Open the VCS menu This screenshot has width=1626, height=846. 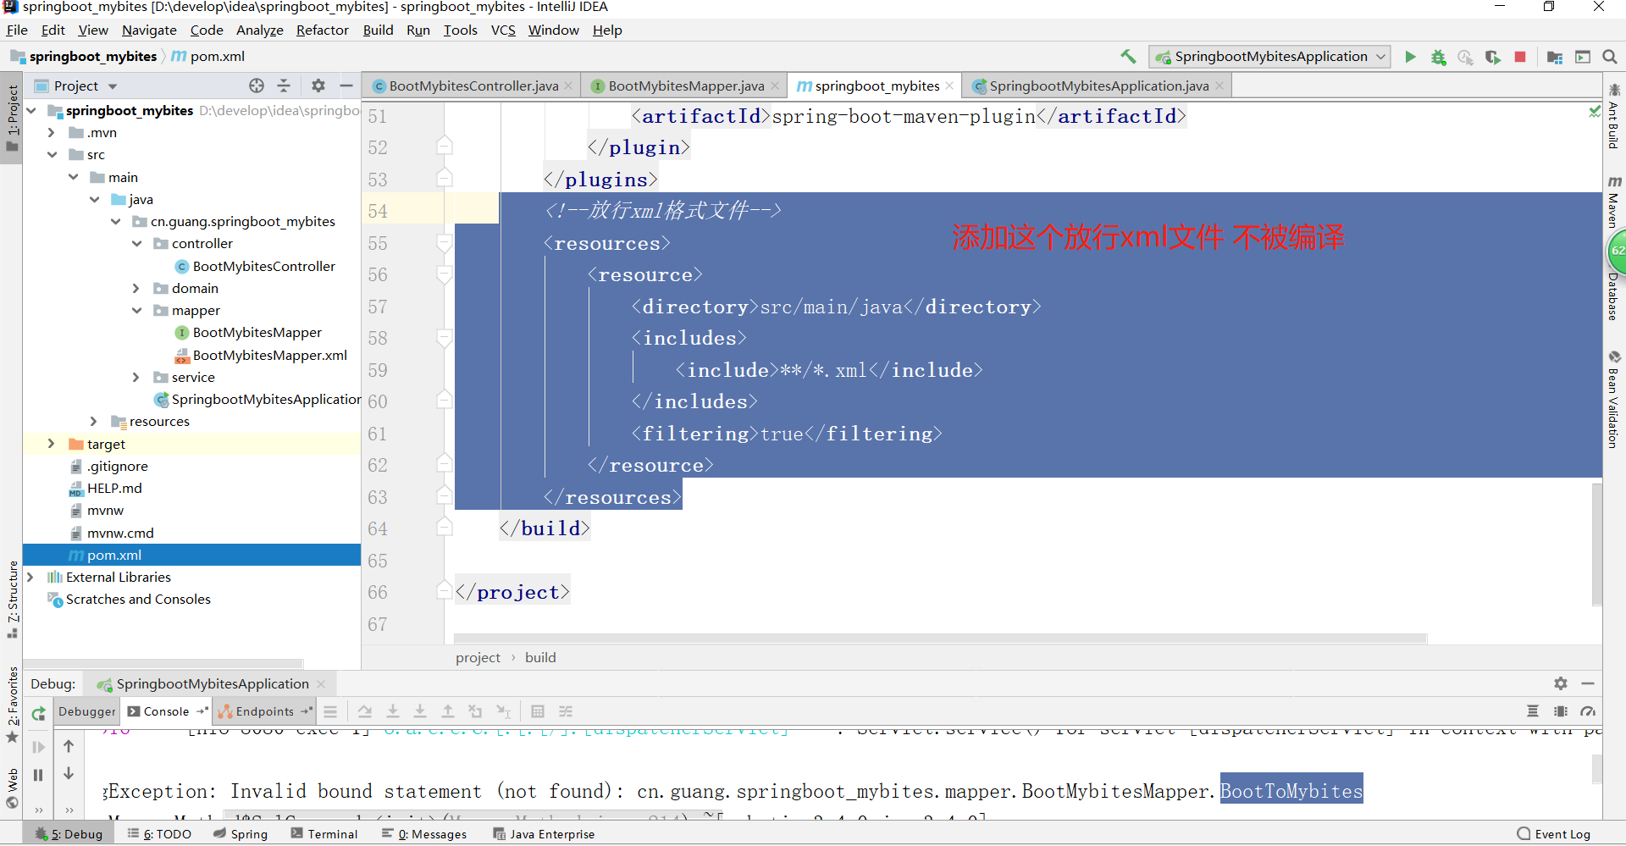(503, 30)
